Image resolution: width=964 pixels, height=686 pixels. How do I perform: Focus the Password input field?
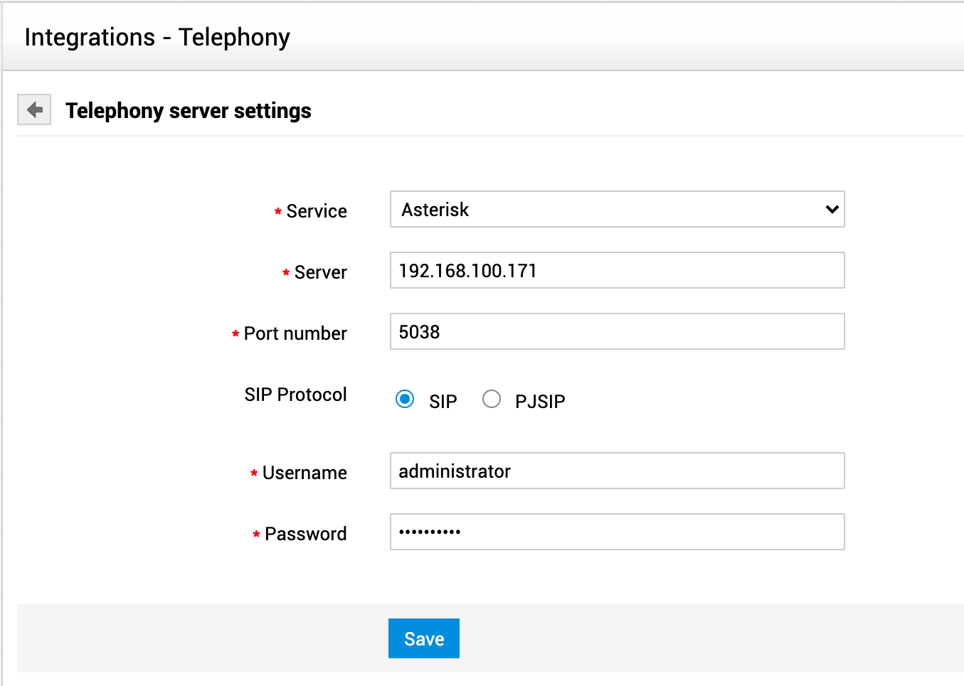pyautogui.click(x=616, y=532)
